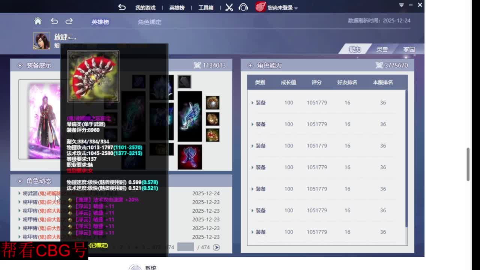
Task: Open the 您尚未登录 login dropdown
Action: [x=282, y=7]
